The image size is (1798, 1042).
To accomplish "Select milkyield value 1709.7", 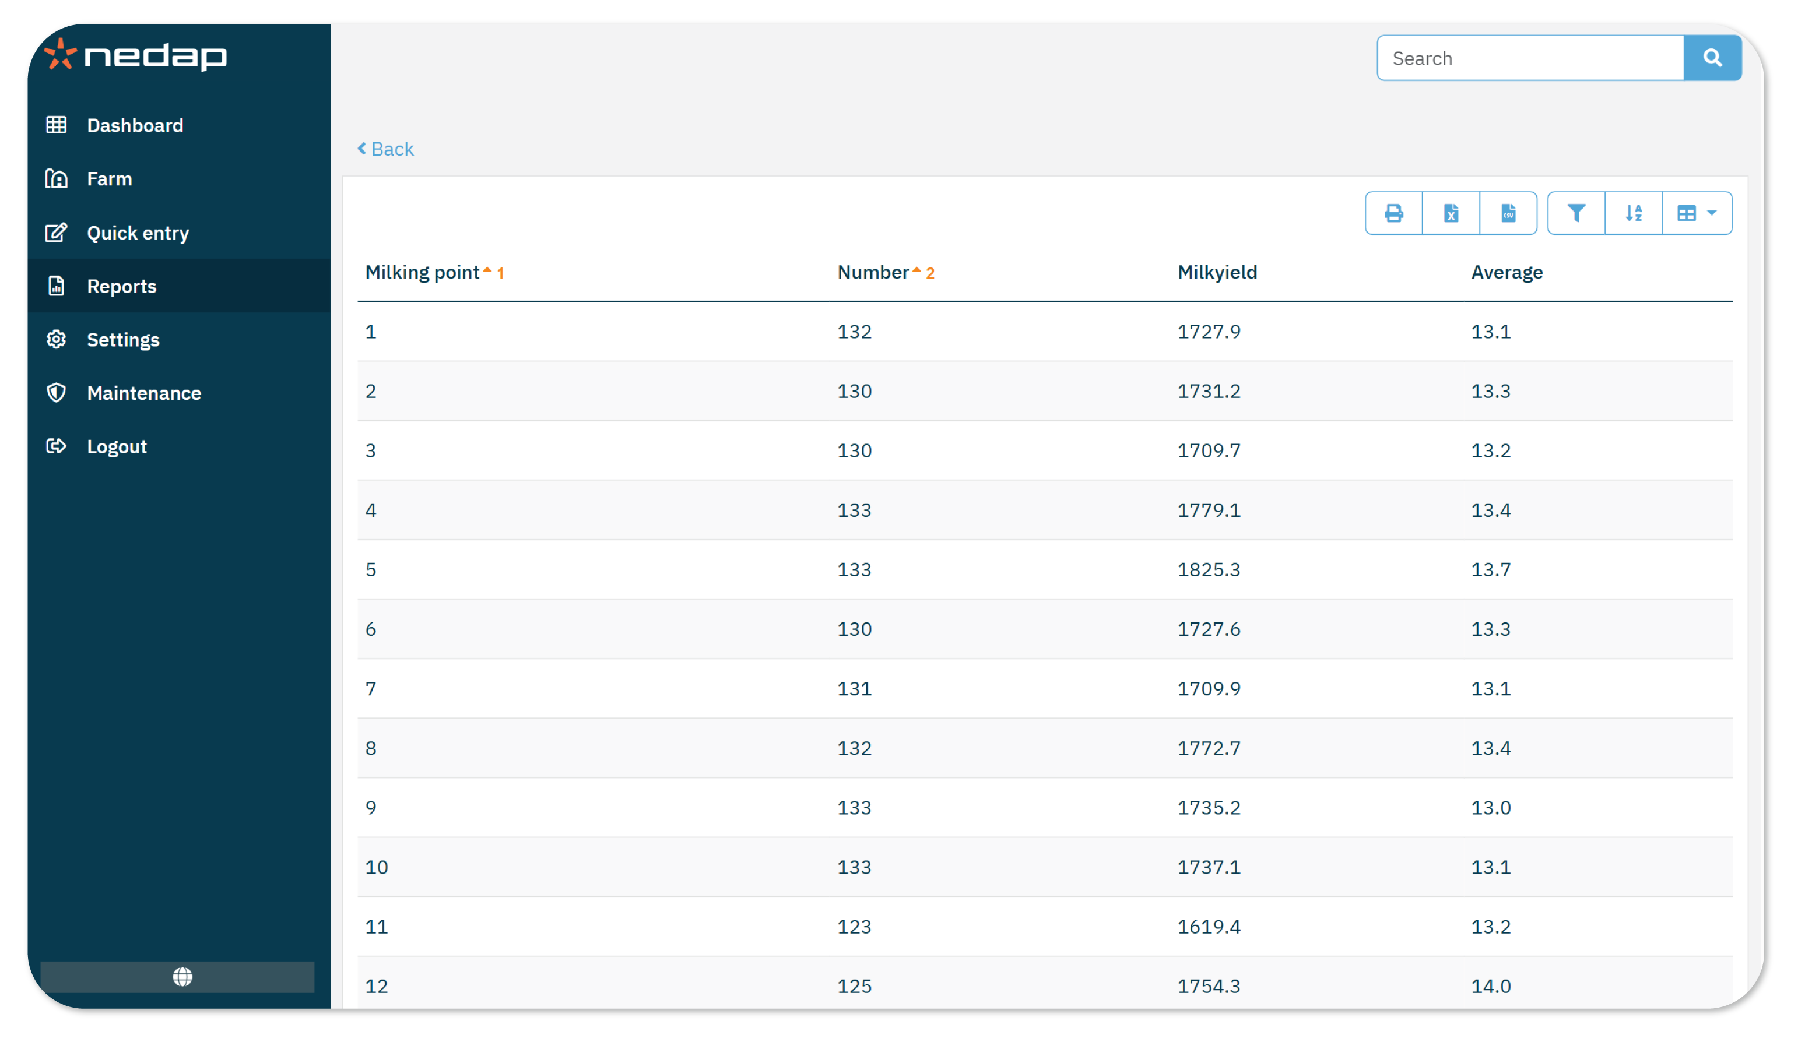I will [x=1209, y=450].
